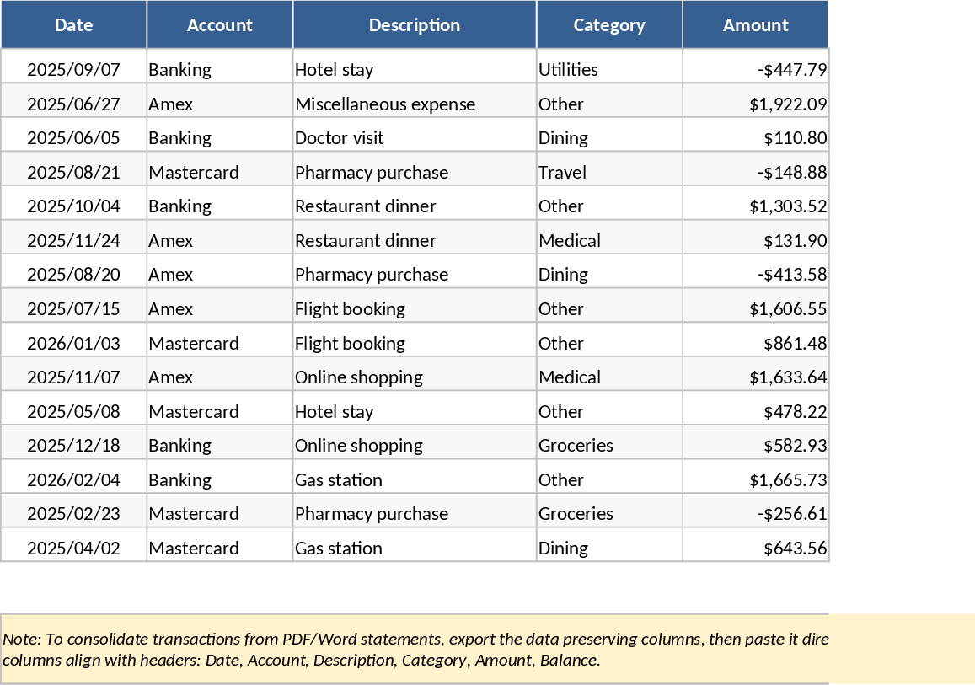The height and width of the screenshot is (685, 975).
Task: Select the Account column header
Action: click(x=219, y=25)
